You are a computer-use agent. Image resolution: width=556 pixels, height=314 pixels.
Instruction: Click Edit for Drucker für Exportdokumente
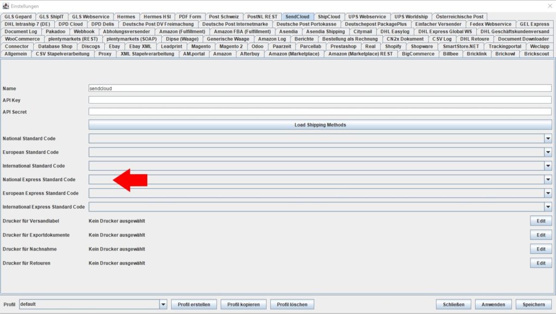541,235
